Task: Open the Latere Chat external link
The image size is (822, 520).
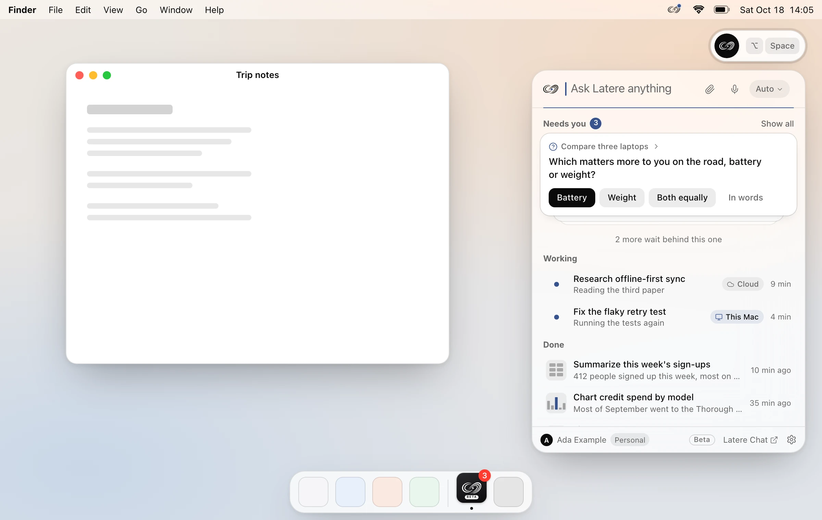Action: (x=750, y=440)
